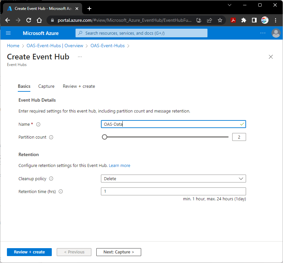This screenshot has width=283, height=263.
Task: Click the Review + create button
Action: tap(29, 252)
